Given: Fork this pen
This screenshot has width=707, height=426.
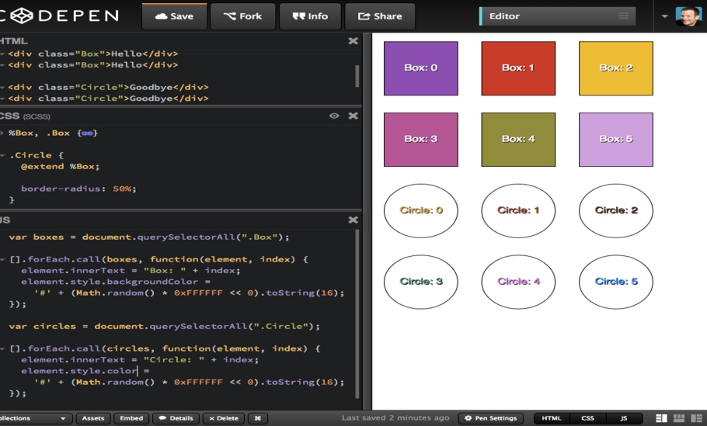Looking at the screenshot, I should (242, 16).
